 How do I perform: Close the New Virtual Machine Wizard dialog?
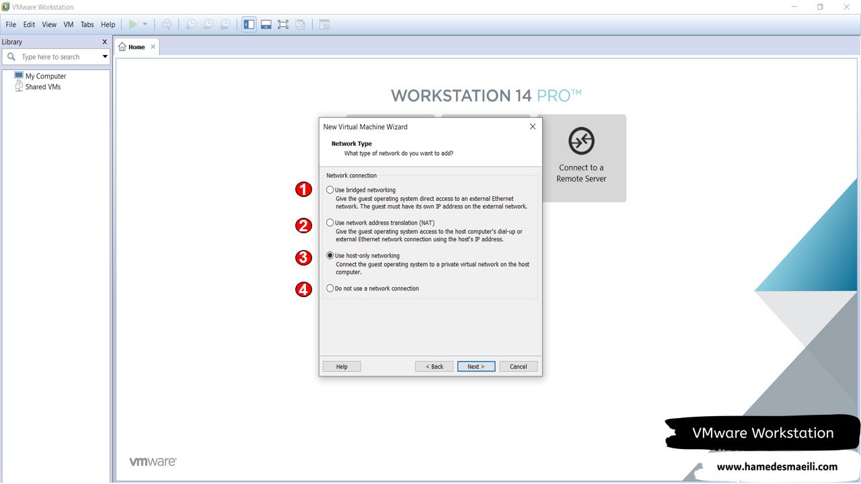pos(533,126)
